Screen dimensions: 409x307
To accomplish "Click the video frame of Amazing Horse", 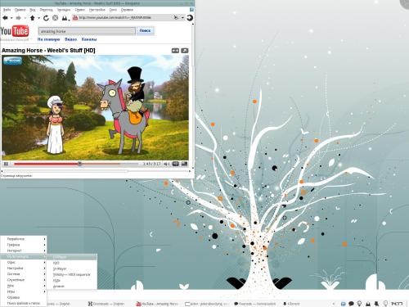I will pyautogui.click(x=95, y=107).
